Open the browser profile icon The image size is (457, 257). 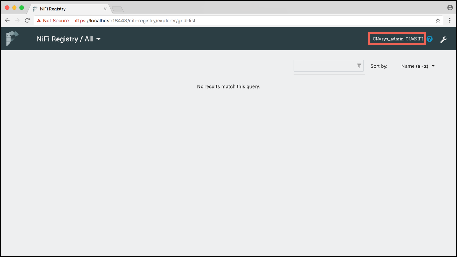(x=449, y=7)
